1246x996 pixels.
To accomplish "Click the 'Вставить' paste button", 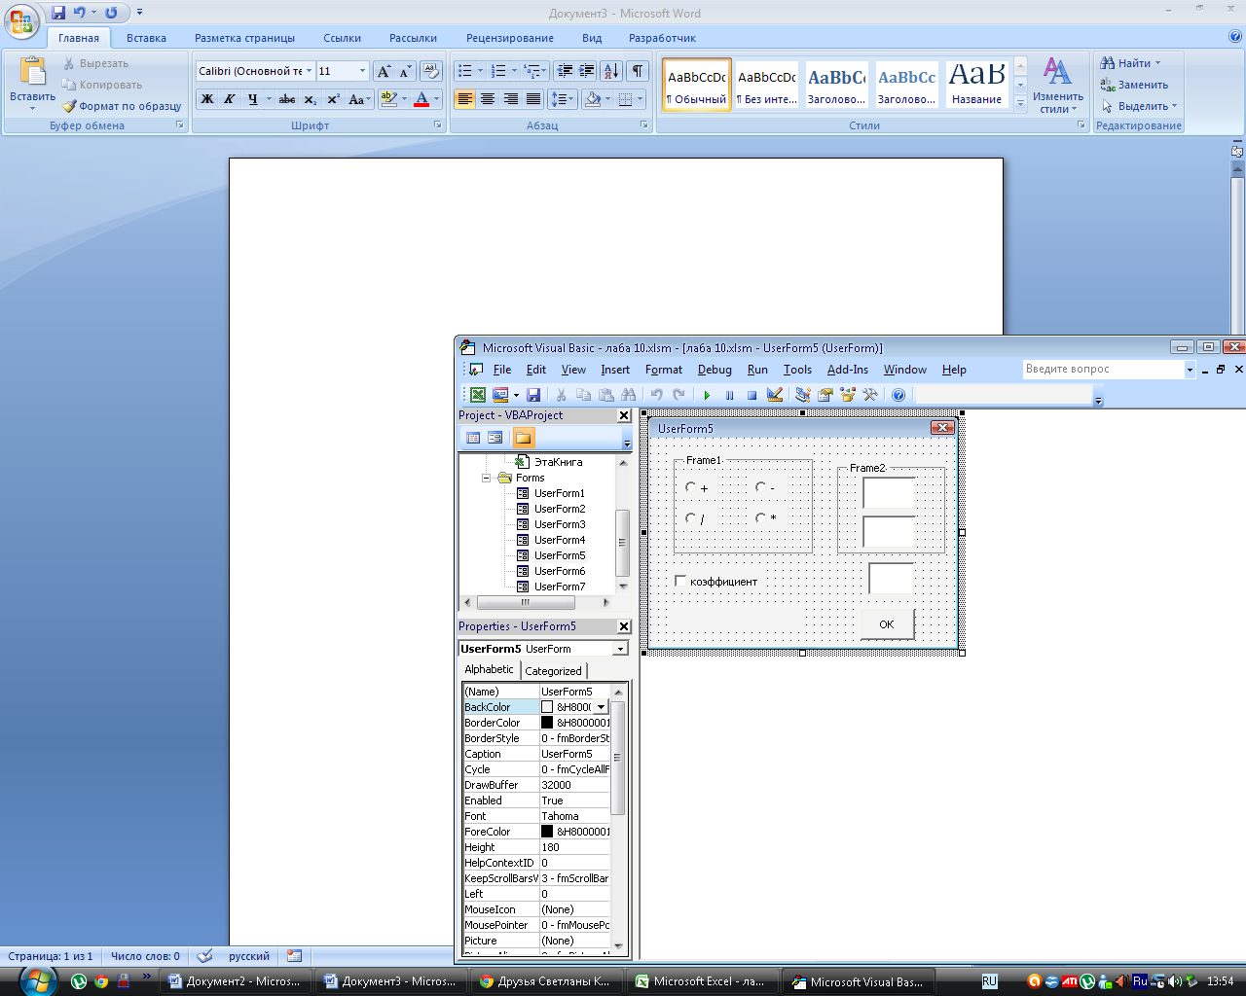I will 32,84.
